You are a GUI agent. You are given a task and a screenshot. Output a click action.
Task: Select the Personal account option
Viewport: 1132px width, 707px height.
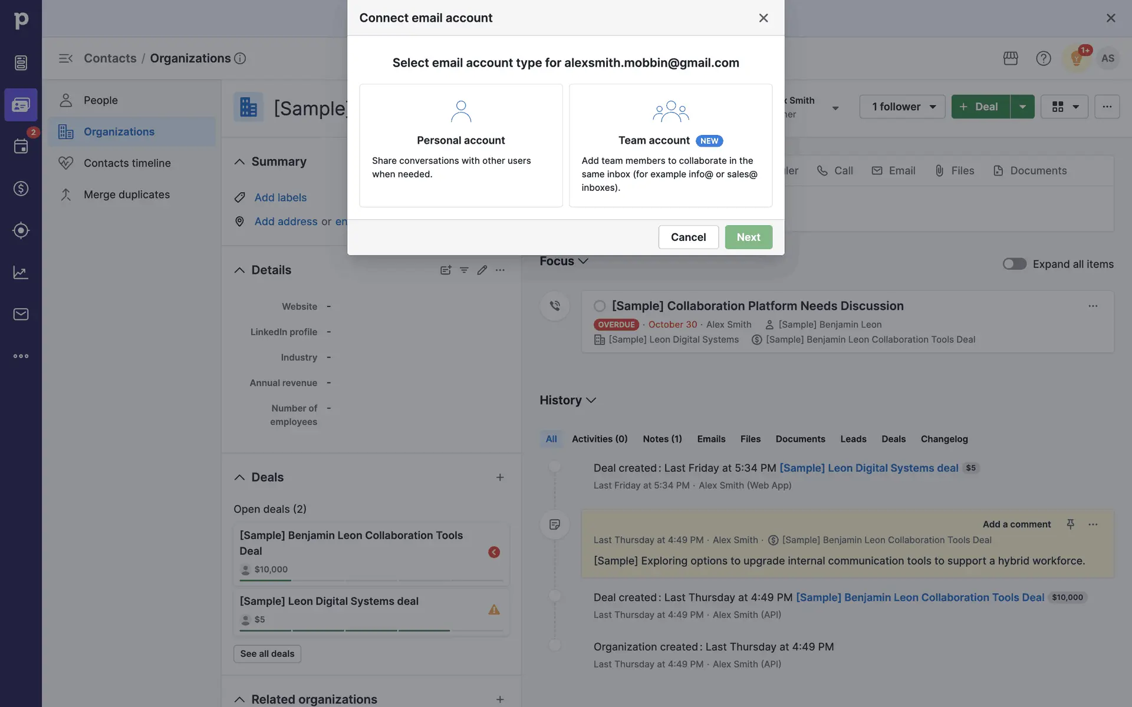click(460, 146)
